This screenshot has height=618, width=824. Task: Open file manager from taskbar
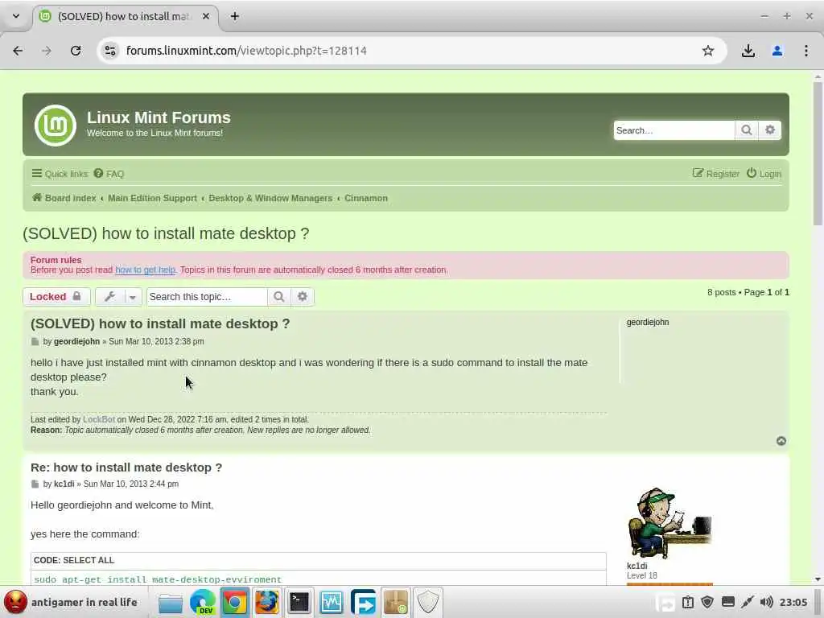click(171, 602)
